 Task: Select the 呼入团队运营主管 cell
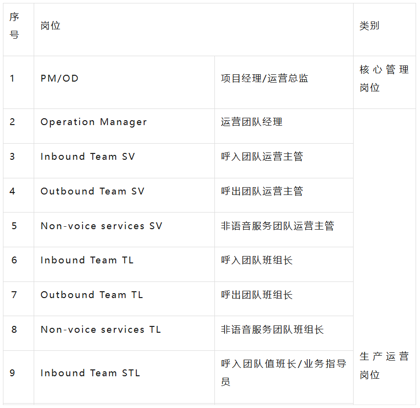click(x=284, y=161)
